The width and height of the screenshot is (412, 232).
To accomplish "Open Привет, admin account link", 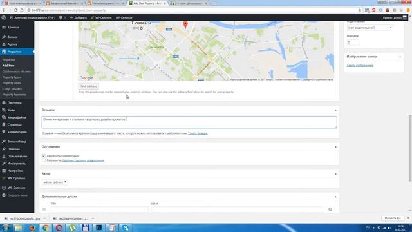I will [395, 17].
